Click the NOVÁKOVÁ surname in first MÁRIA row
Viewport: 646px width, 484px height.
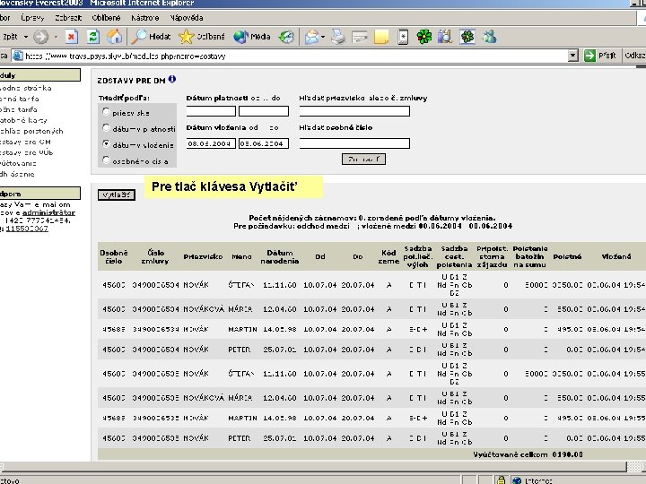click(x=204, y=308)
